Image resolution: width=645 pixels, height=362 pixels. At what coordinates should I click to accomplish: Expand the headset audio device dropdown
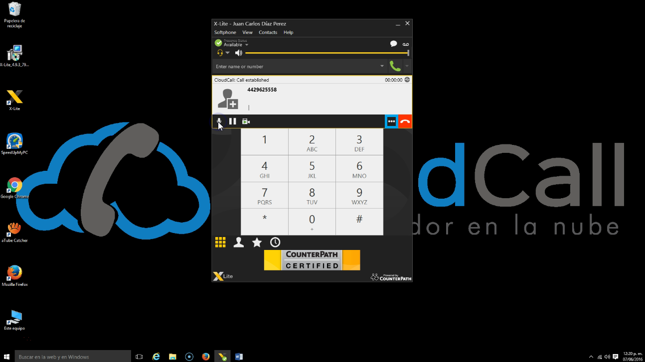[x=227, y=53]
